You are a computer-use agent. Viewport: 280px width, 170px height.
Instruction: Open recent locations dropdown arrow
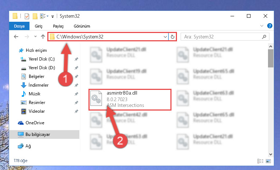pyautogui.click(x=35, y=37)
